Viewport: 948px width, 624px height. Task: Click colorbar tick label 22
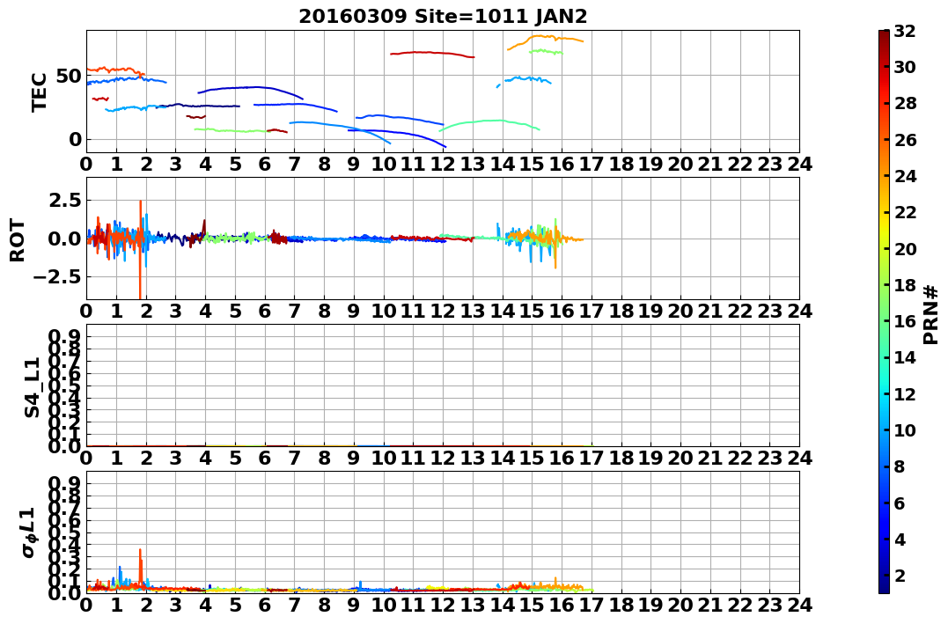click(904, 212)
